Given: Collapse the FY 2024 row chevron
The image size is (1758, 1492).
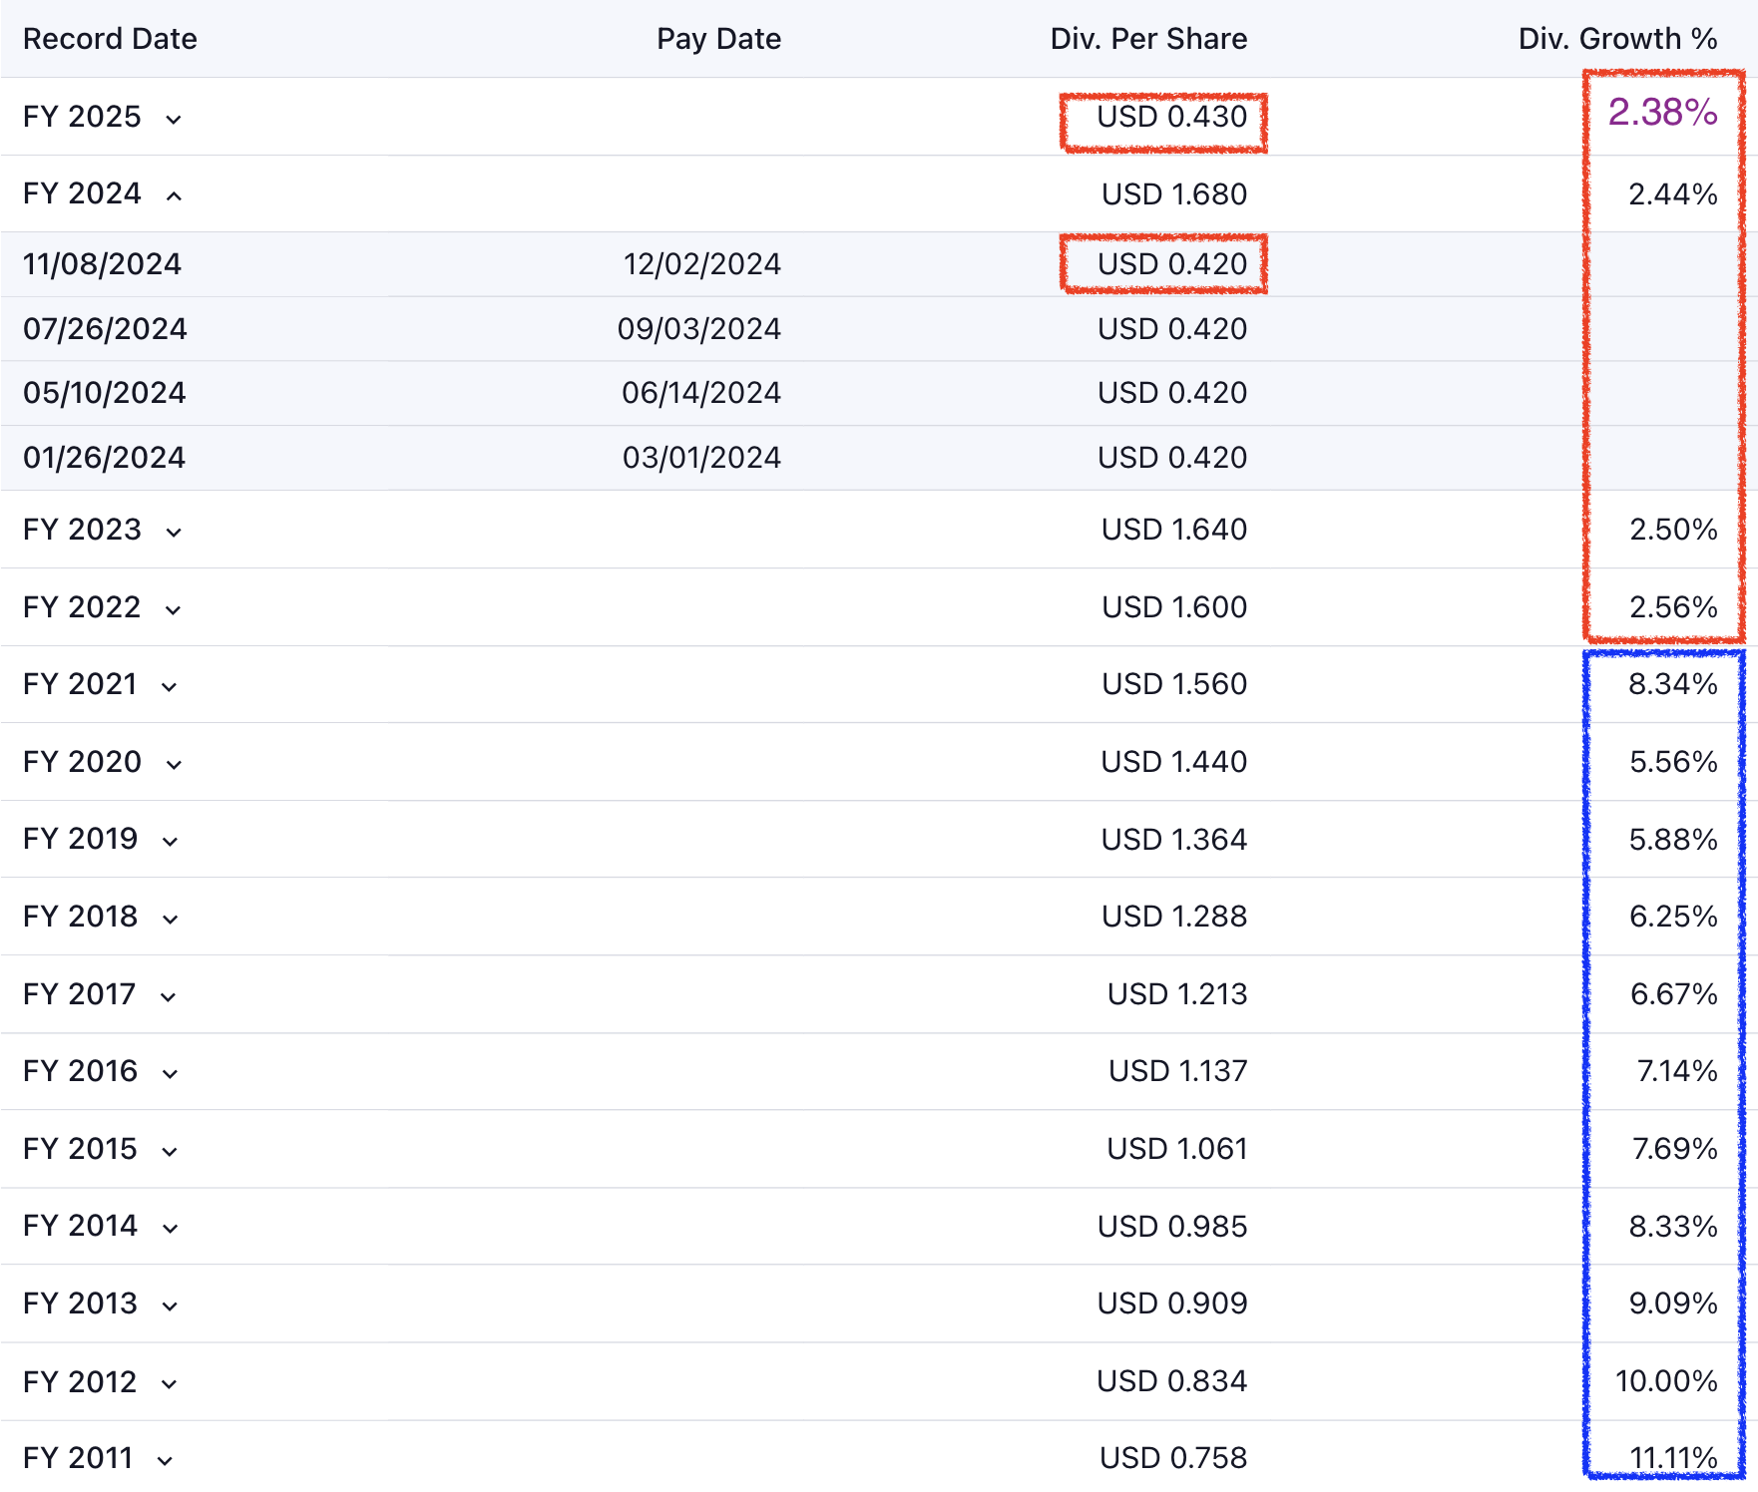Looking at the screenshot, I should click(174, 196).
